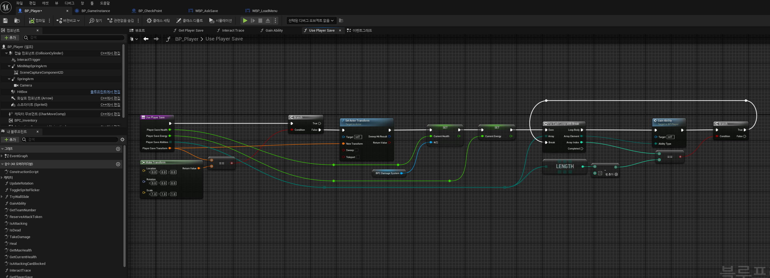Toggle Sweep checkbox on Set Actor Transform
Screen dimensions: 770x278
(x=356, y=150)
